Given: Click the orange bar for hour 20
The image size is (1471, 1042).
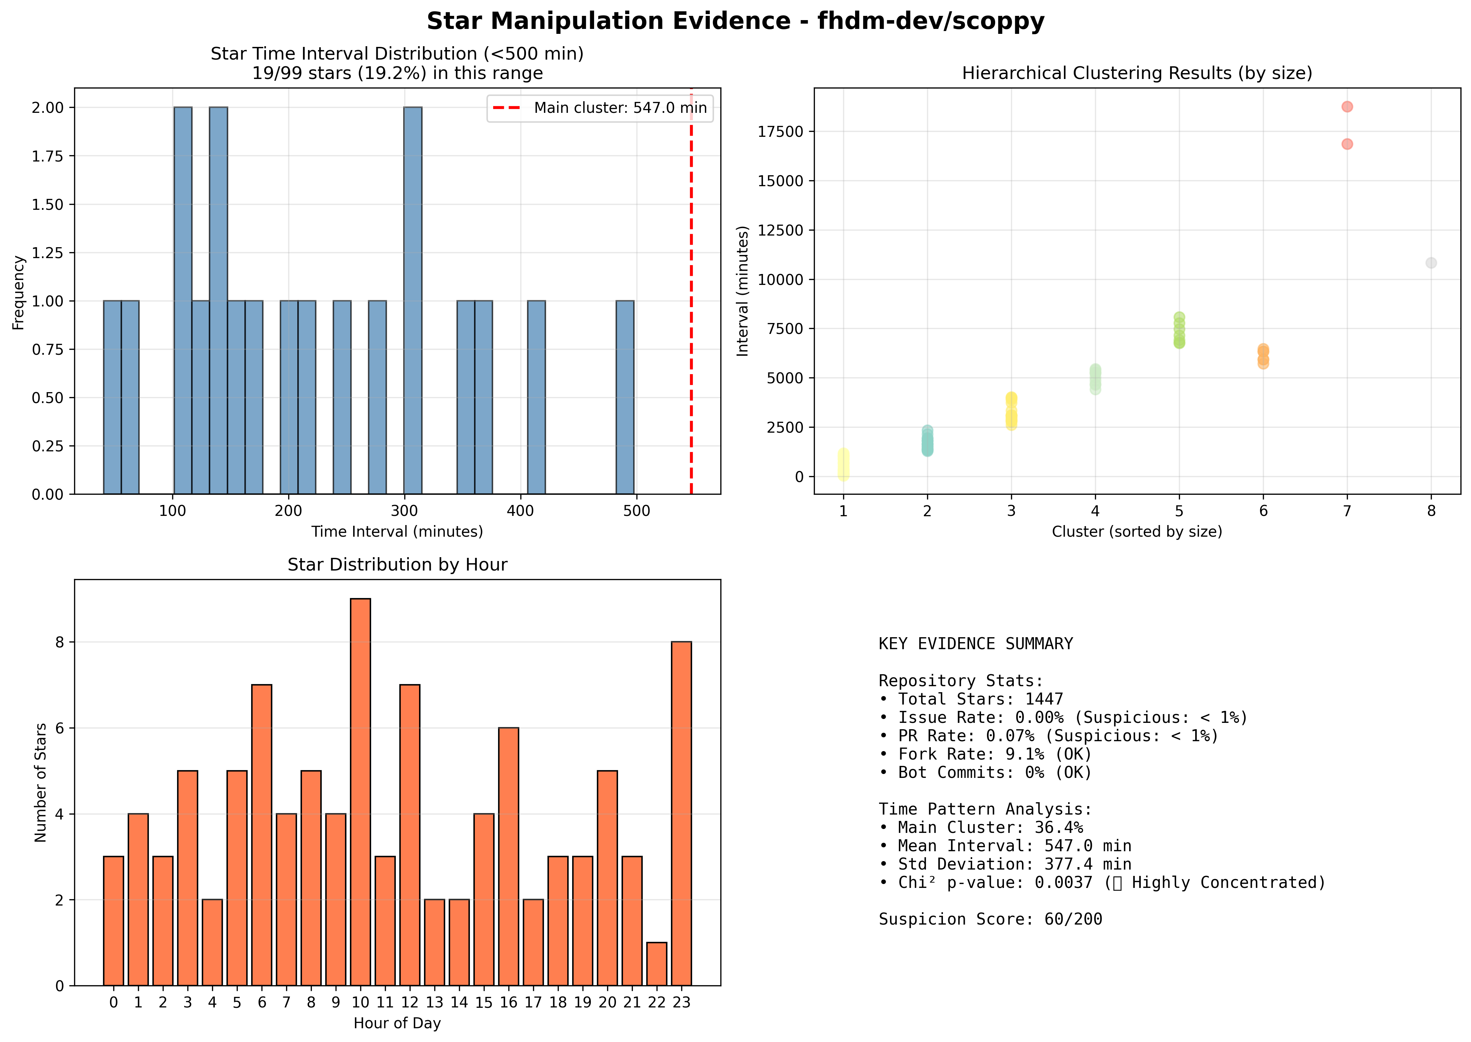Looking at the screenshot, I should coord(608,878).
